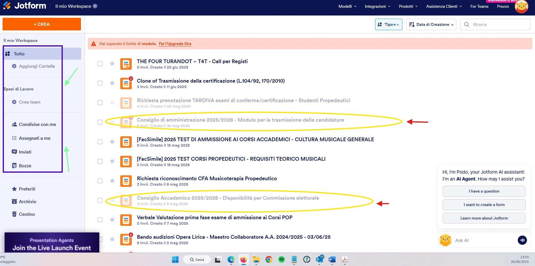Select the Tutto view in the sidebar
This screenshot has width=535, height=266.
click(19, 54)
